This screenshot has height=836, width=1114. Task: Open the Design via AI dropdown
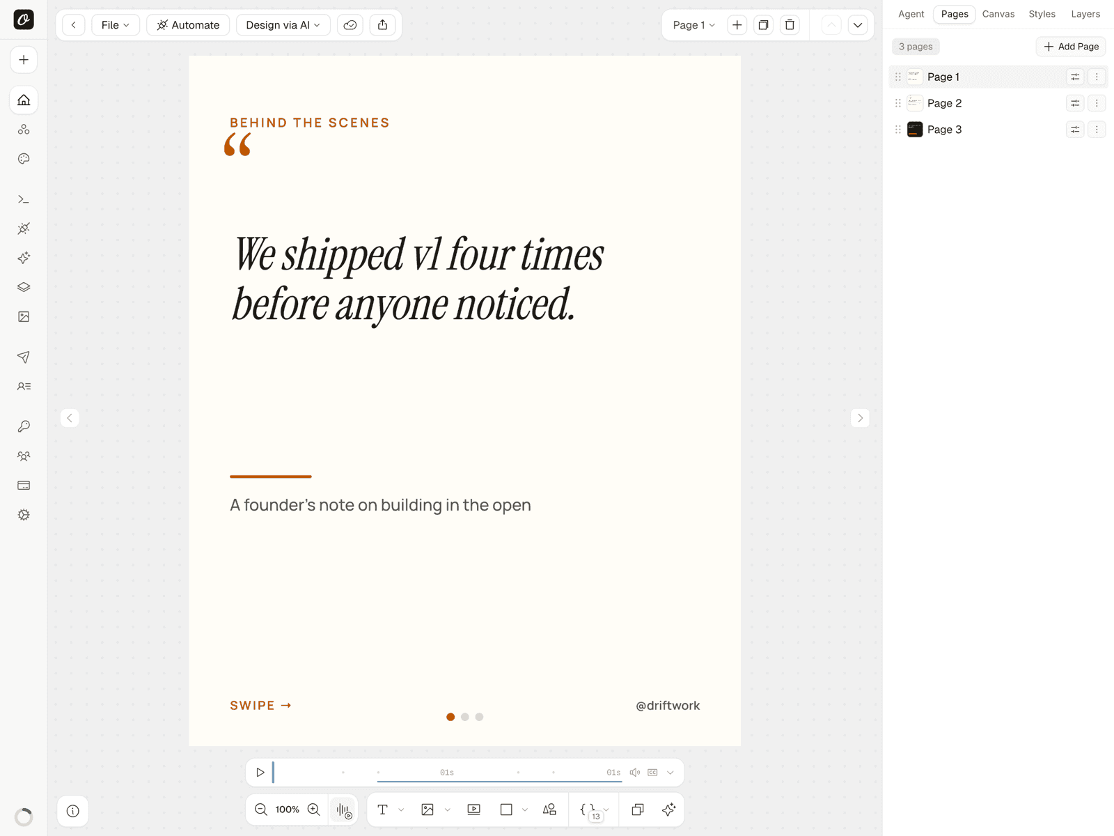[283, 25]
